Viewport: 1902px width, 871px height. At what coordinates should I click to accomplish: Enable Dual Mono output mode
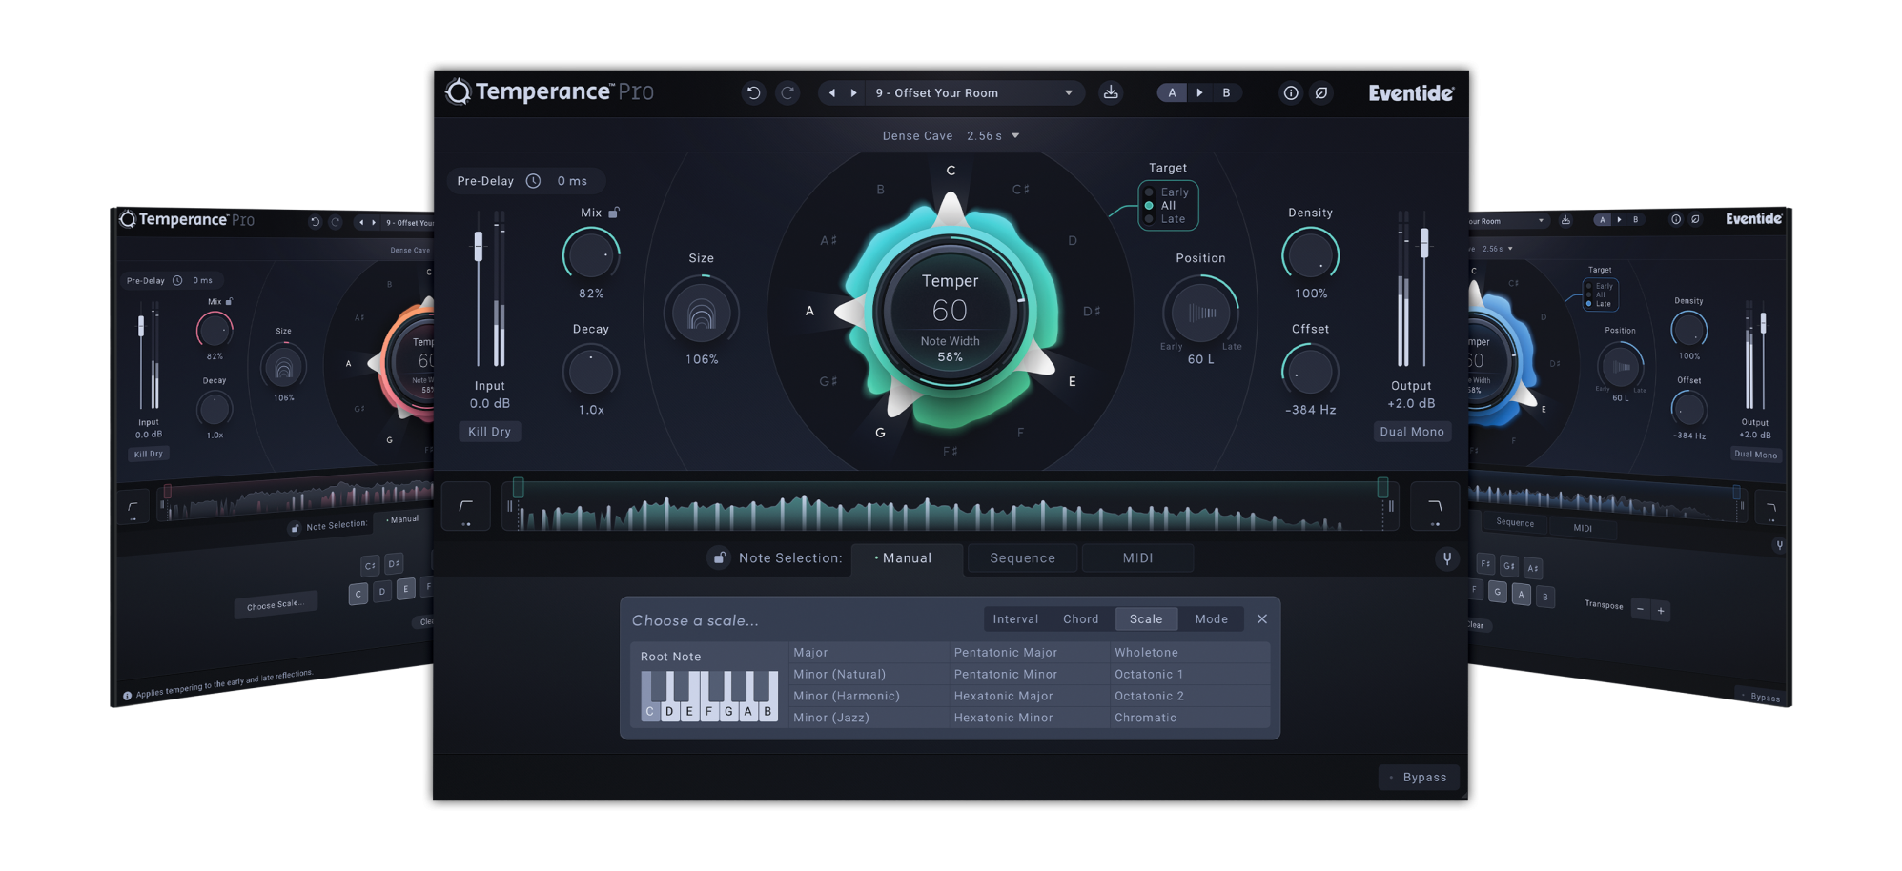click(1411, 431)
